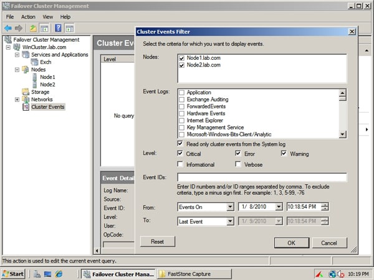
Task: Open the Help menu
Action: click(x=65, y=17)
